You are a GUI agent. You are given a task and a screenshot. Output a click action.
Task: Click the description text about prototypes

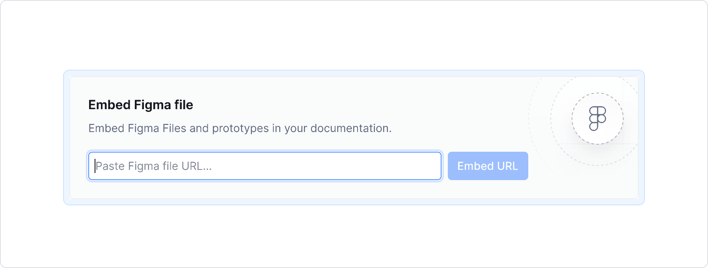tap(240, 128)
